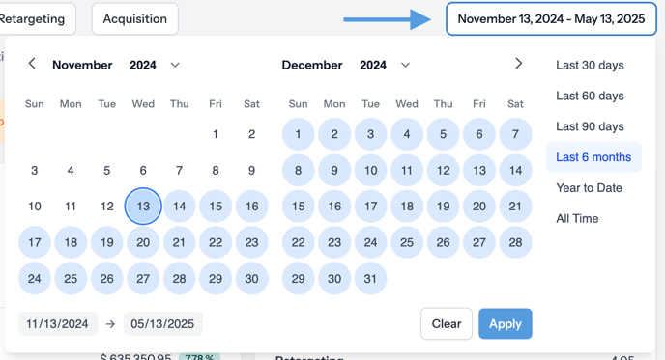Edit the end date field 05/13/2025
This screenshot has height=360, width=665.
(x=162, y=324)
